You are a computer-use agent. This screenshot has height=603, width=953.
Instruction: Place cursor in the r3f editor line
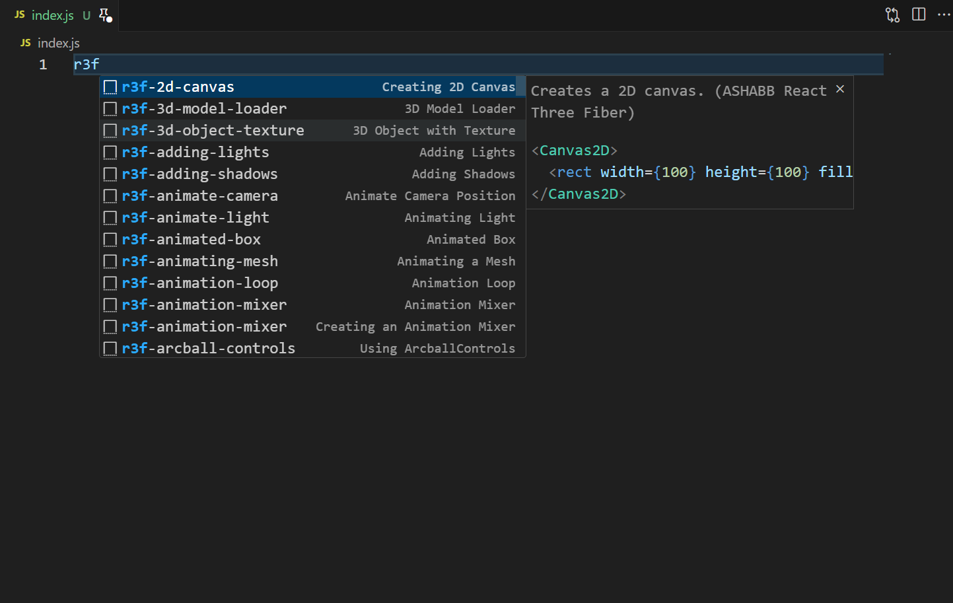point(478,65)
